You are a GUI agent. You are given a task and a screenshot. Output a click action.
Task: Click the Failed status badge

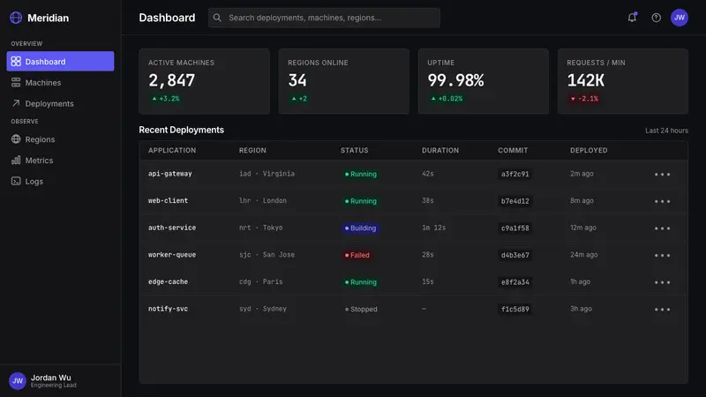(x=357, y=255)
